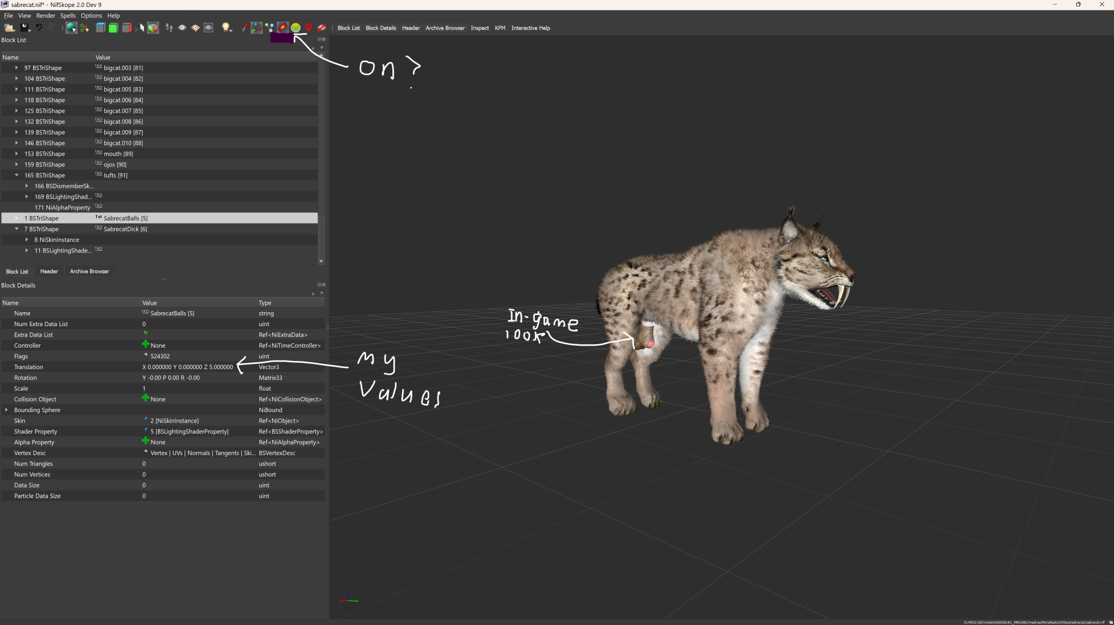Expand 8 NiSkinInstance node
The image size is (1114, 625).
27,240
